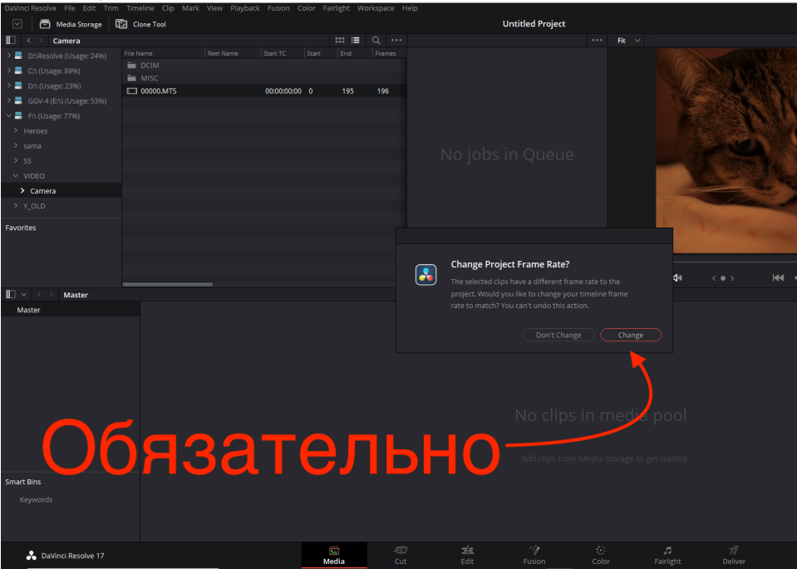Open the Clone Tool panel
Screen dimensions: 797x569
140,24
